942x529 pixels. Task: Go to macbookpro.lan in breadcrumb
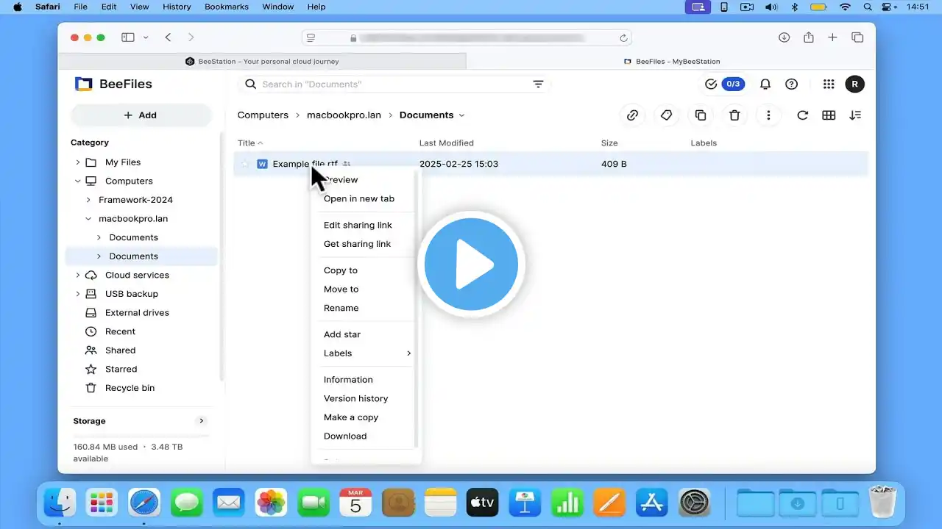344,115
